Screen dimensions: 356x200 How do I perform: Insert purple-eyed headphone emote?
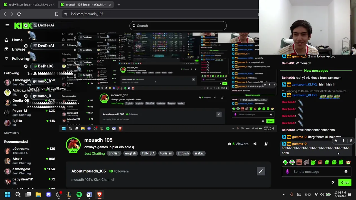tap(292, 162)
